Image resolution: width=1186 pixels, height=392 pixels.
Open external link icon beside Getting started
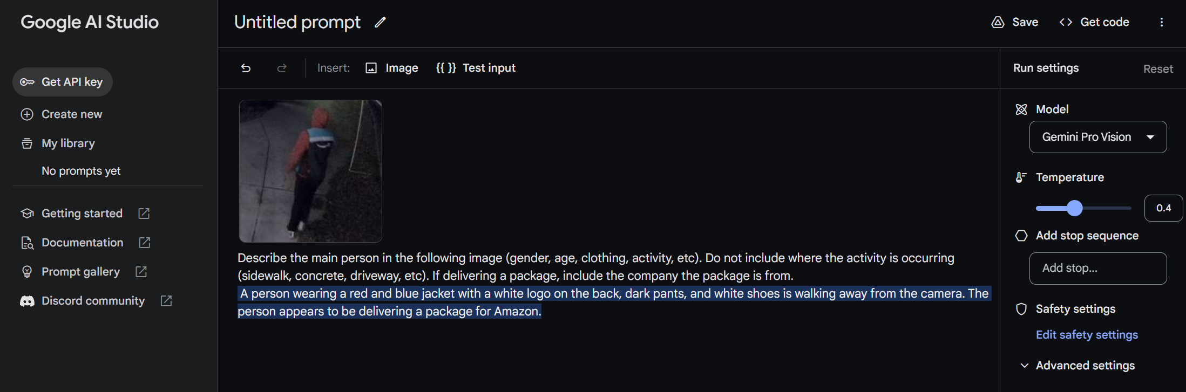click(x=144, y=214)
